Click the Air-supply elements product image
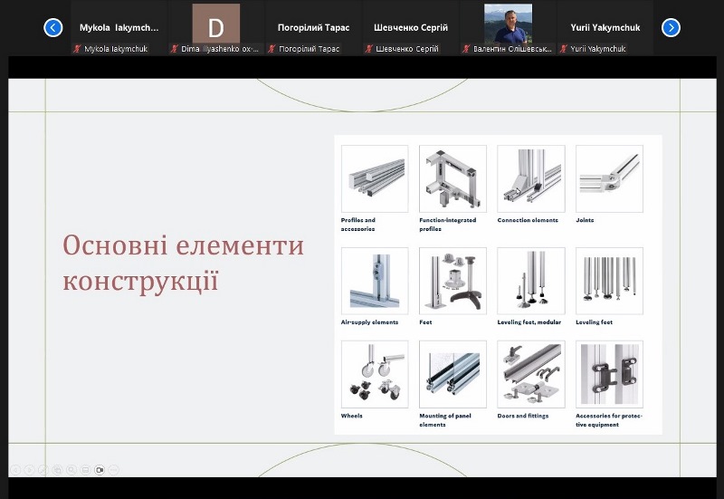724x499 pixels. point(375,281)
